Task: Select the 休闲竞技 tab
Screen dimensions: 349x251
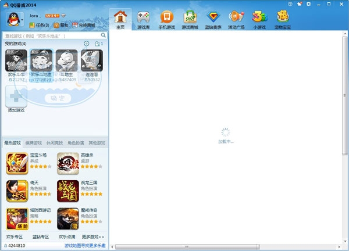Action: tap(55, 143)
